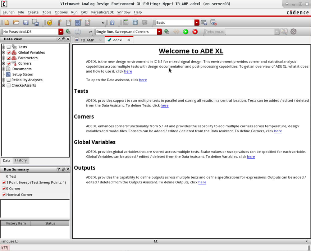Switch to the History tab below Data View

point(20,160)
